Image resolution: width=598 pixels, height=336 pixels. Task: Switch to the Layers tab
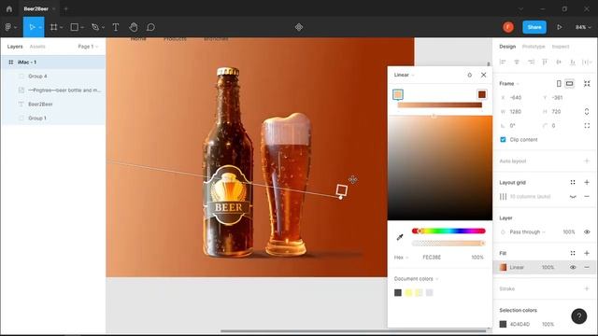click(15, 47)
